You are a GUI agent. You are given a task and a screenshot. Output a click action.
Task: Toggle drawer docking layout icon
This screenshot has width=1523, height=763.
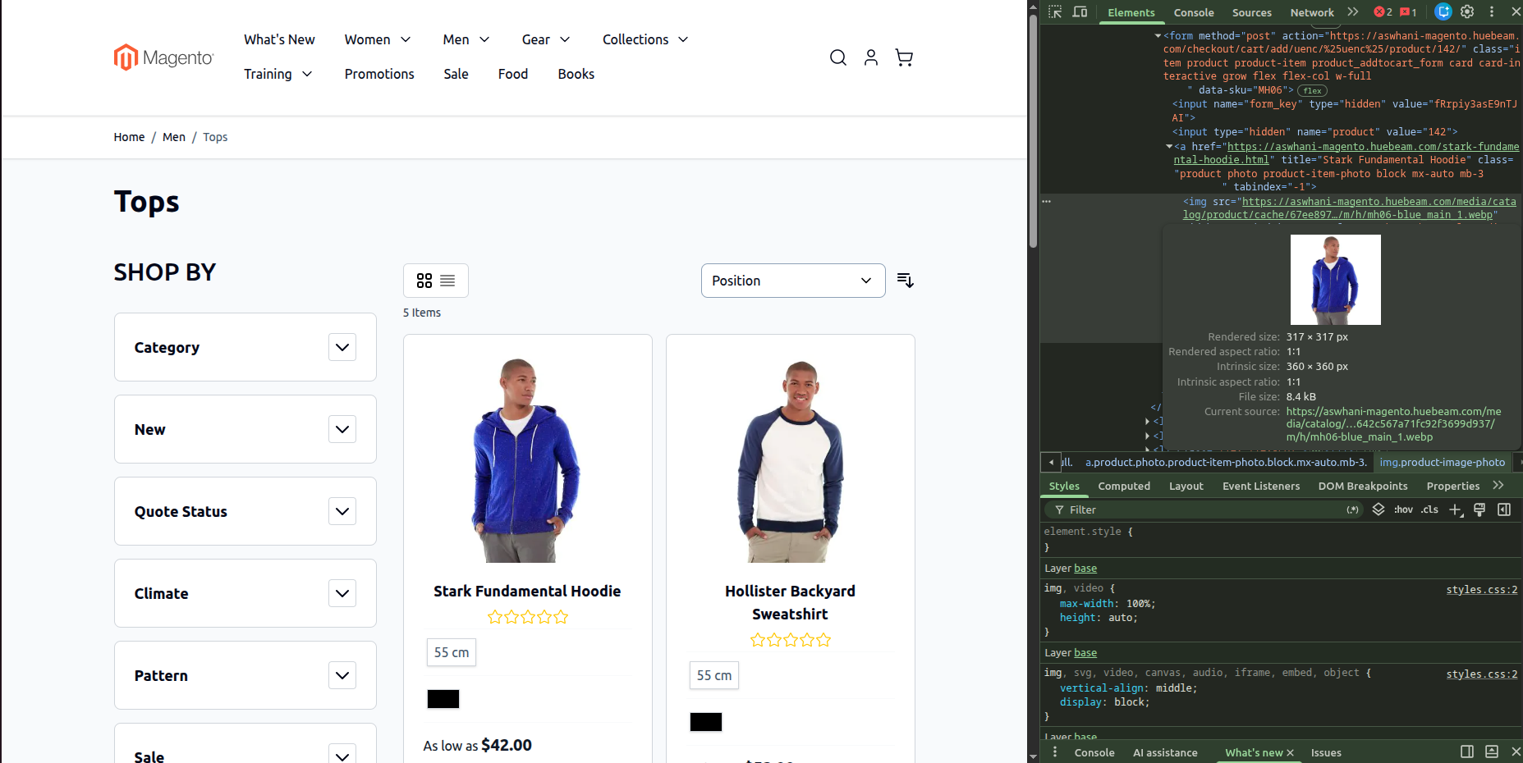coord(1467,752)
